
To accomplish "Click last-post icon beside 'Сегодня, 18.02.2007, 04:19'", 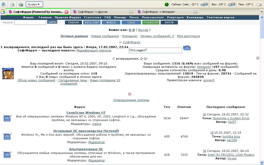I will [x=204, y=151].
